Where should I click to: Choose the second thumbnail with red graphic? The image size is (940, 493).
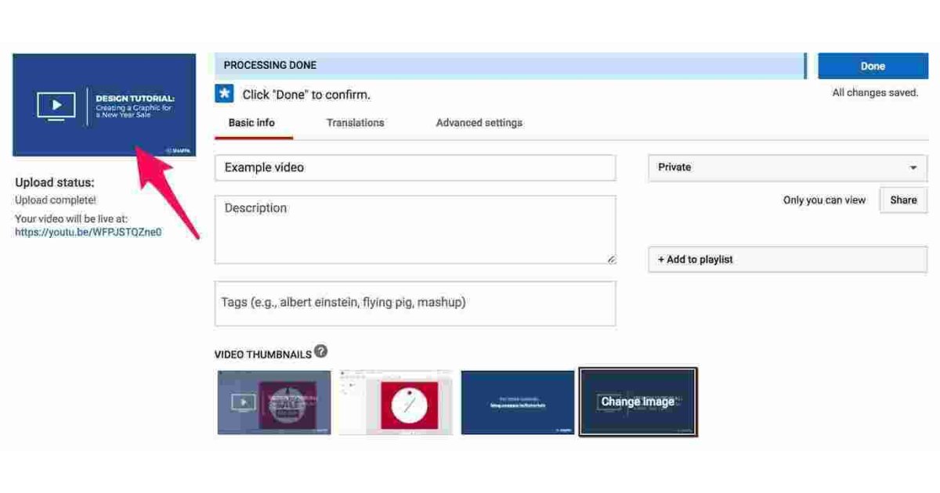(x=396, y=402)
